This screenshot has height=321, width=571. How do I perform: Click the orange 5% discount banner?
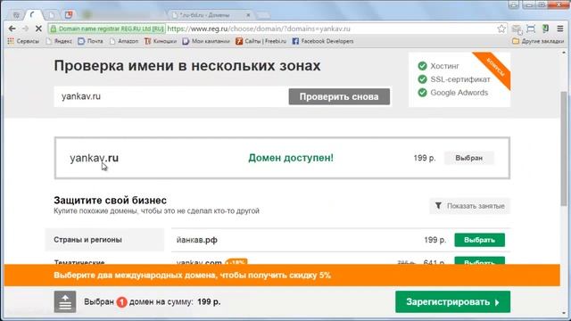[x=282, y=276]
